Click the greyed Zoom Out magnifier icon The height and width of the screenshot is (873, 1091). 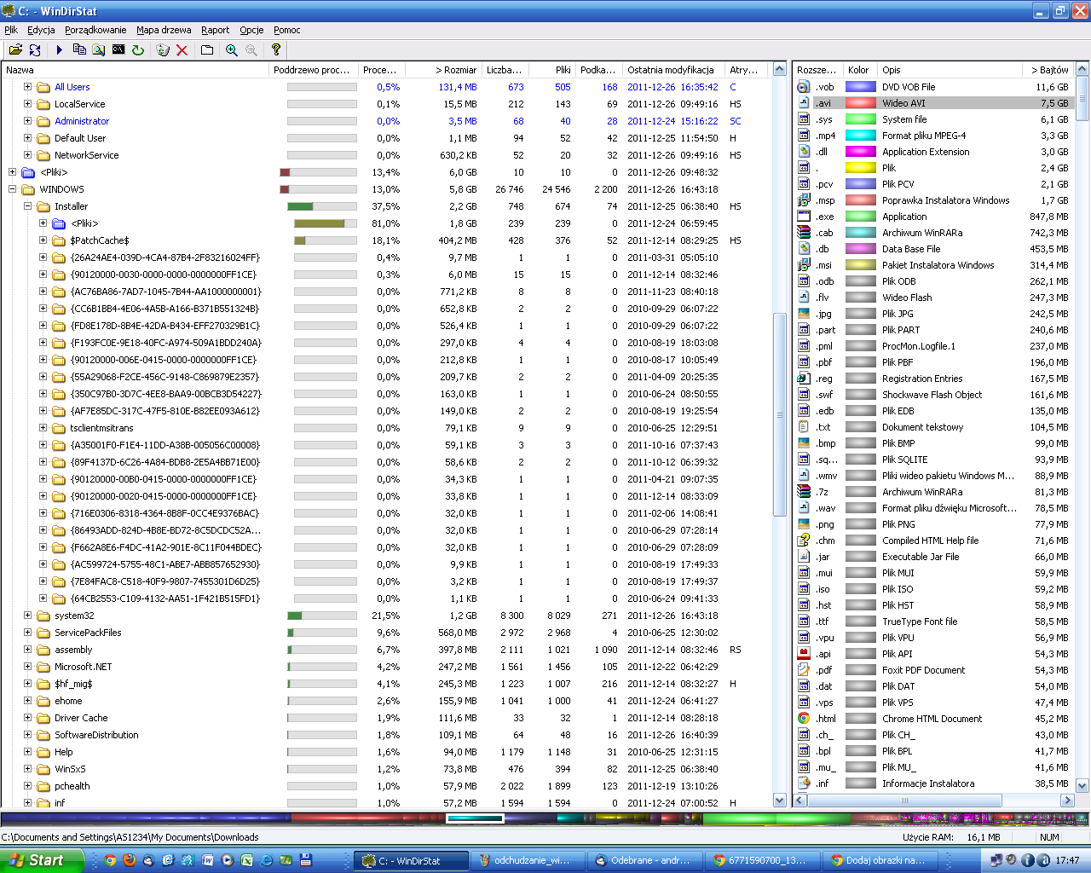pos(251,50)
